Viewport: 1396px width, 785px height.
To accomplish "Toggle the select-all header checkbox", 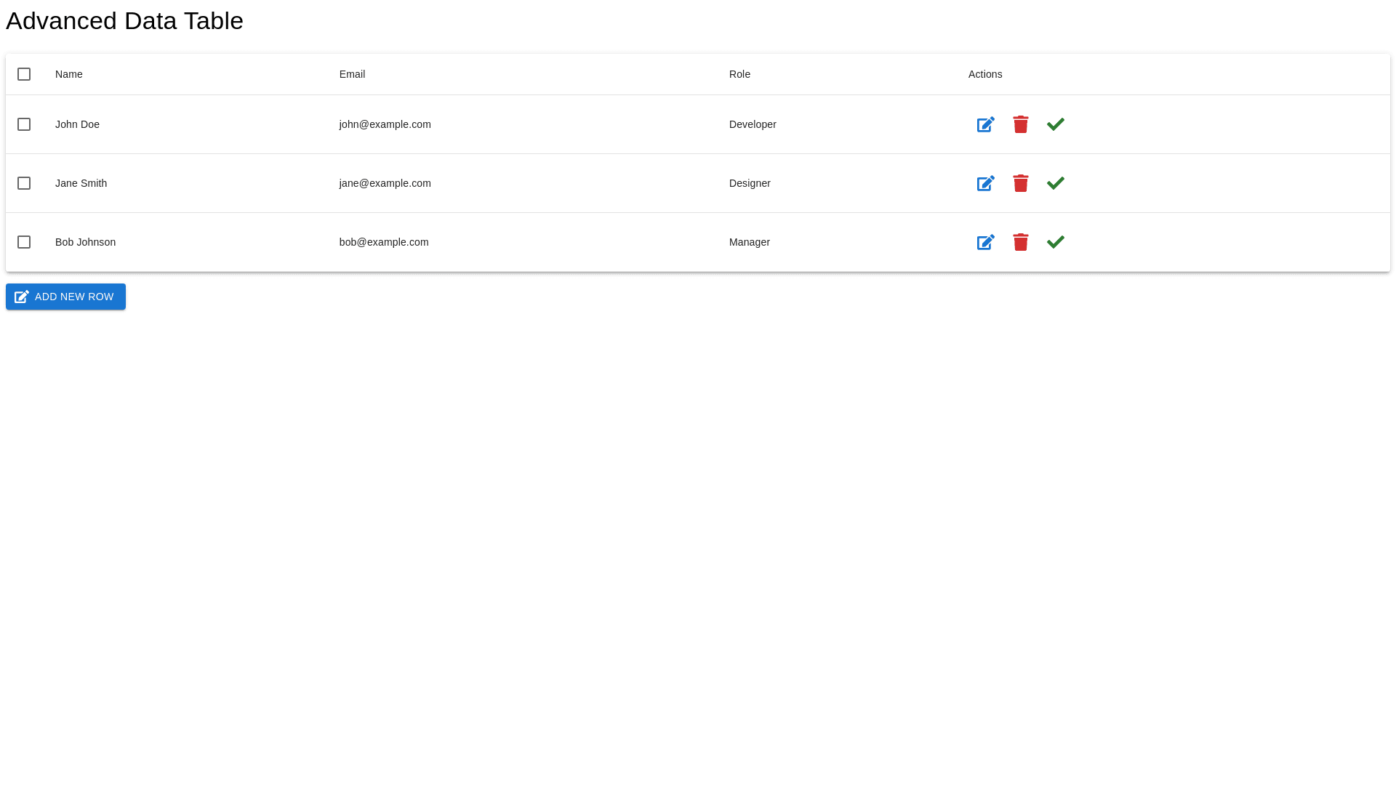I will [24, 74].
